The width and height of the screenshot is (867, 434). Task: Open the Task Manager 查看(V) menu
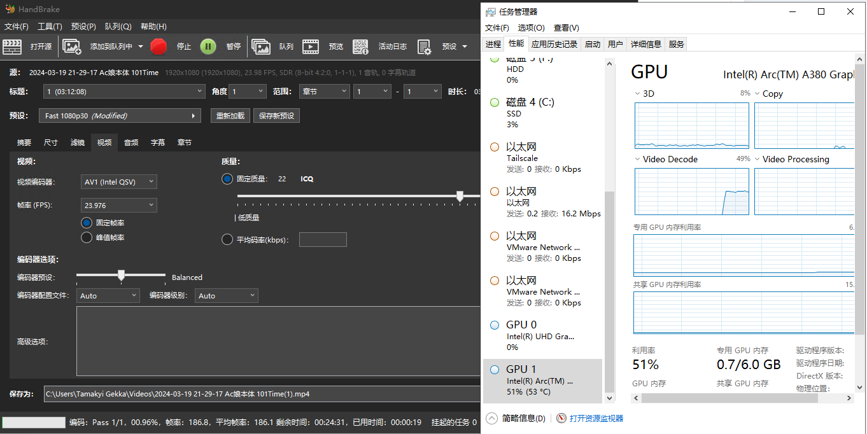[567, 28]
